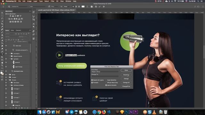Viewport: 205px width, 115px height.
Task: Select the Horizontal Type tool
Action: click(x=2, y=54)
